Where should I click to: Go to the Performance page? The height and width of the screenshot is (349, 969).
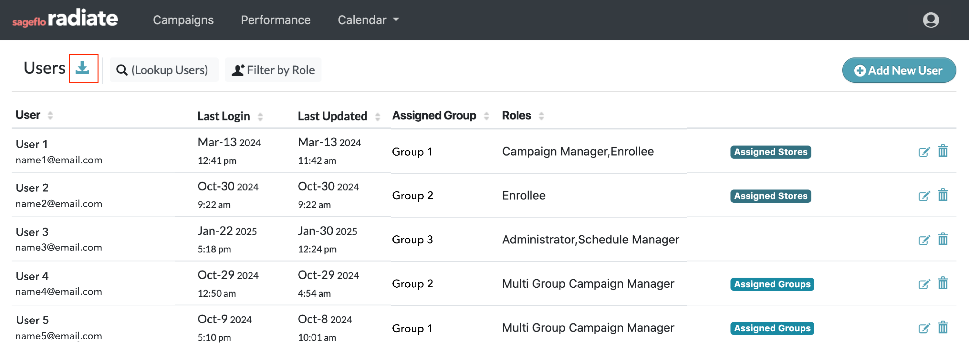pyautogui.click(x=275, y=20)
